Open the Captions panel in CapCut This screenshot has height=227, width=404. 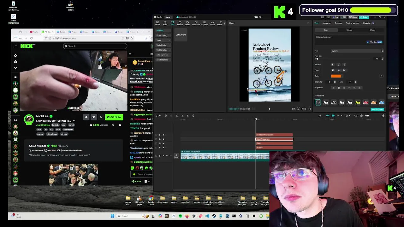(x=205, y=23)
